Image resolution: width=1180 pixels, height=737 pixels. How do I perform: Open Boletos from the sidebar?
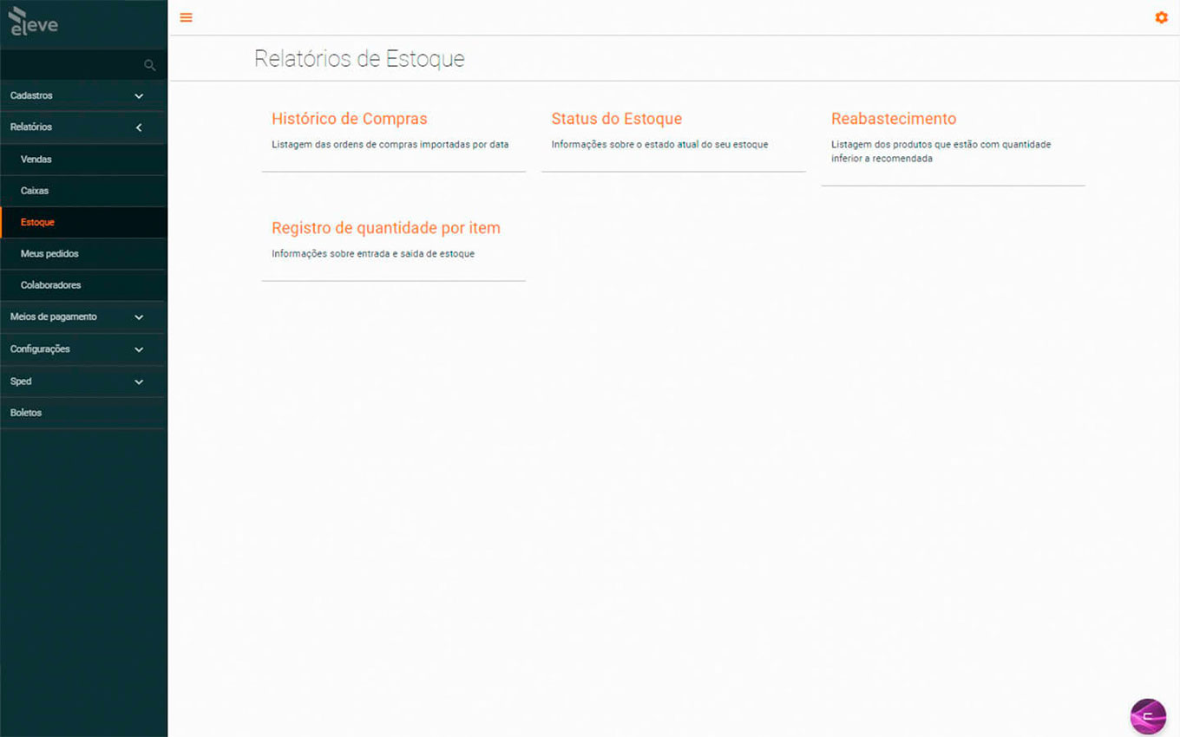(26, 413)
